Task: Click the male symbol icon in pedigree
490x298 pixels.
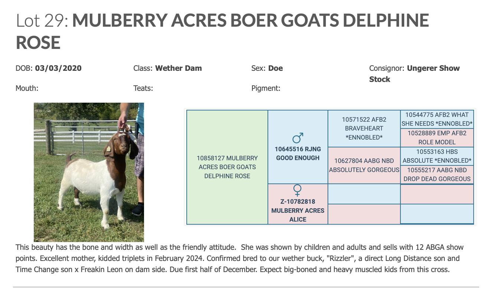Action: tap(298, 138)
